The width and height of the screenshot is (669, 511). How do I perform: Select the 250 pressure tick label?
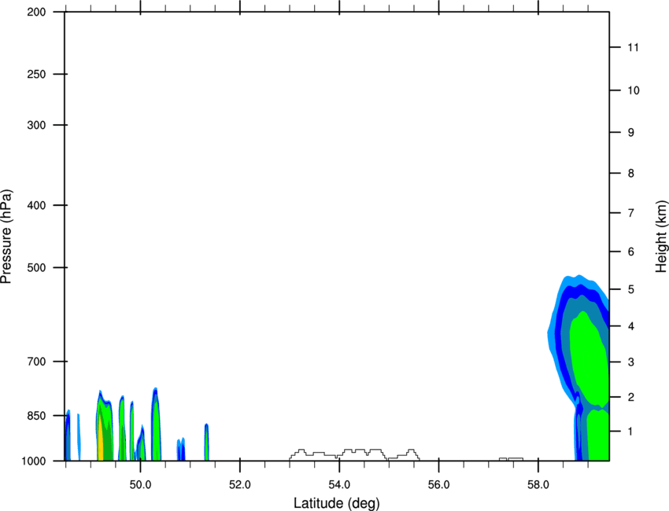[37, 74]
